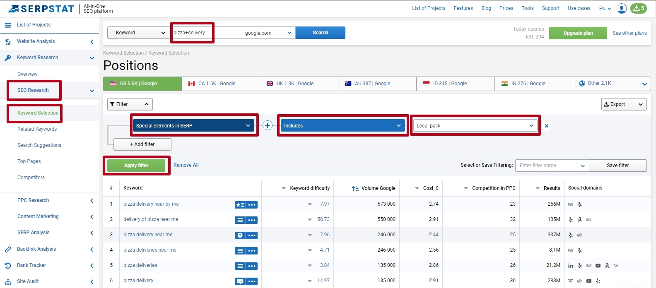Click the hamburger icon beside List of Projects
Viewport: 656px width, 288px height.
pyautogui.click(x=8, y=25)
